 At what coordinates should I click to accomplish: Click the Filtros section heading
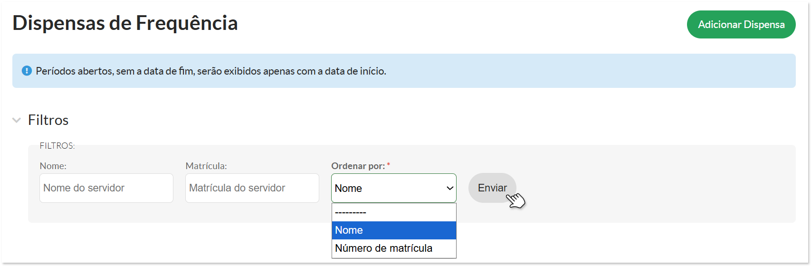48,120
